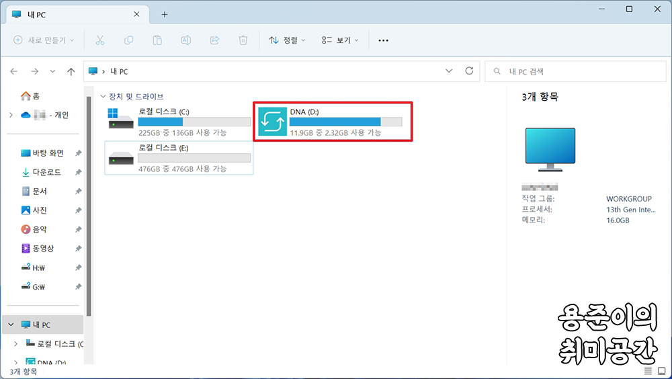
Task: Click the Paste clipboard icon
Action: (x=157, y=40)
